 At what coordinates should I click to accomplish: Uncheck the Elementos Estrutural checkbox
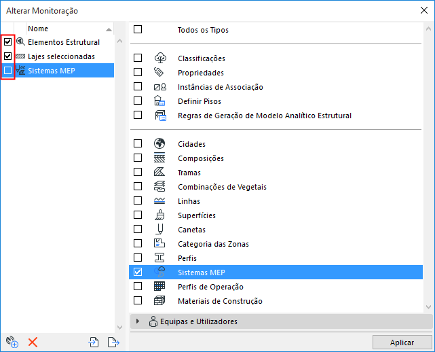(x=7, y=42)
